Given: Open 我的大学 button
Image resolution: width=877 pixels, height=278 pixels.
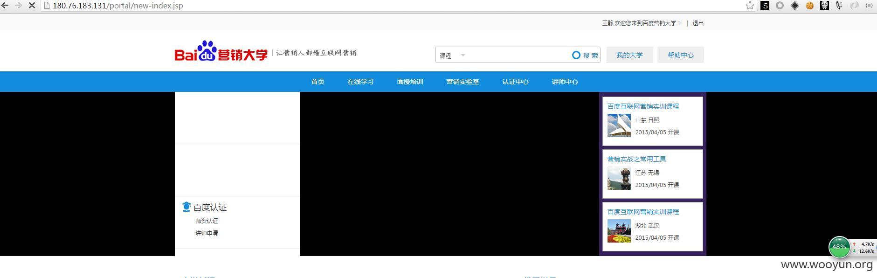Looking at the screenshot, I should point(629,55).
